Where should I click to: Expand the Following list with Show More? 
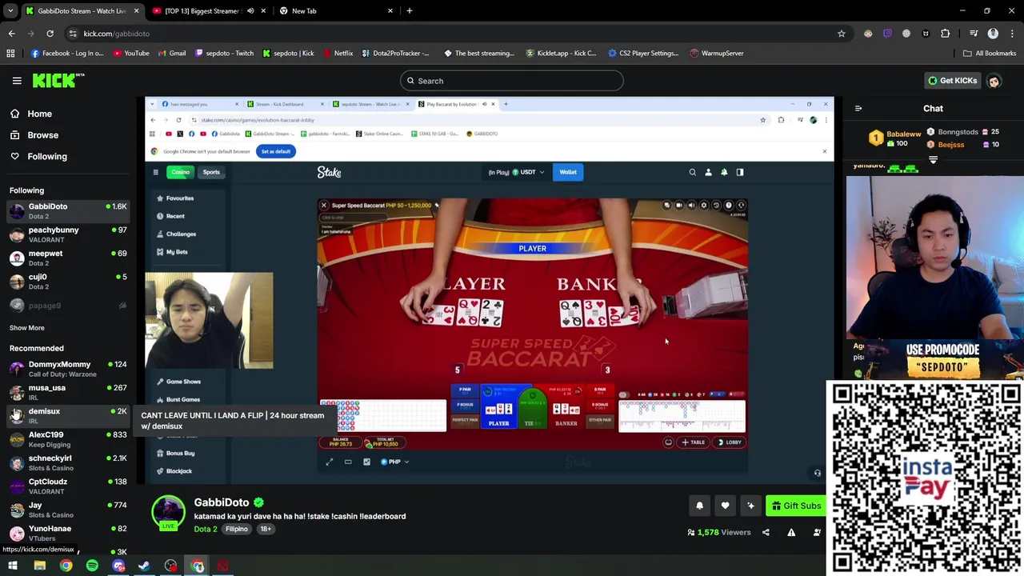pos(26,328)
